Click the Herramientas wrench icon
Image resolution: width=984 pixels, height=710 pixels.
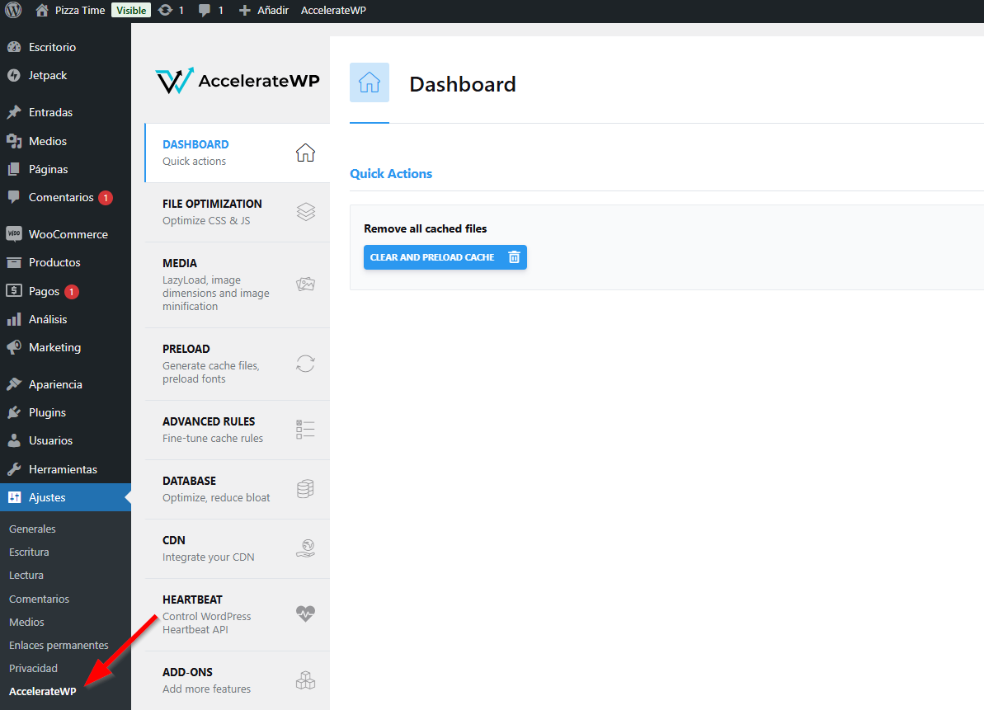[x=14, y=469]
